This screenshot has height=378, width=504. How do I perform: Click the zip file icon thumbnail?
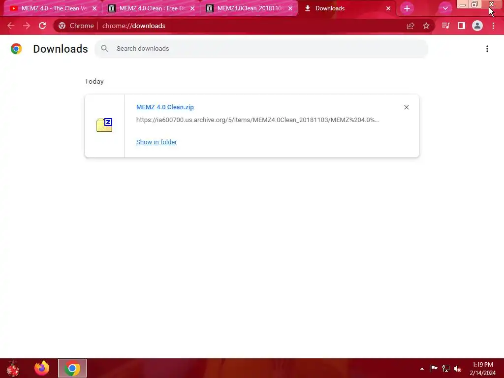(x=104, y=125)
